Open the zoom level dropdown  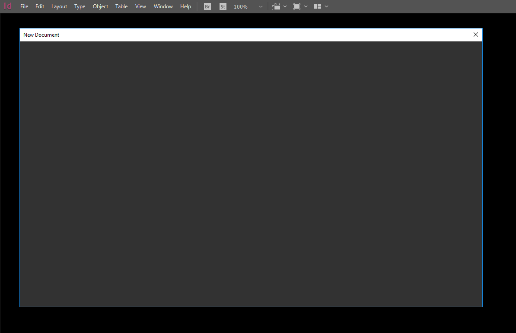point(260,7)
